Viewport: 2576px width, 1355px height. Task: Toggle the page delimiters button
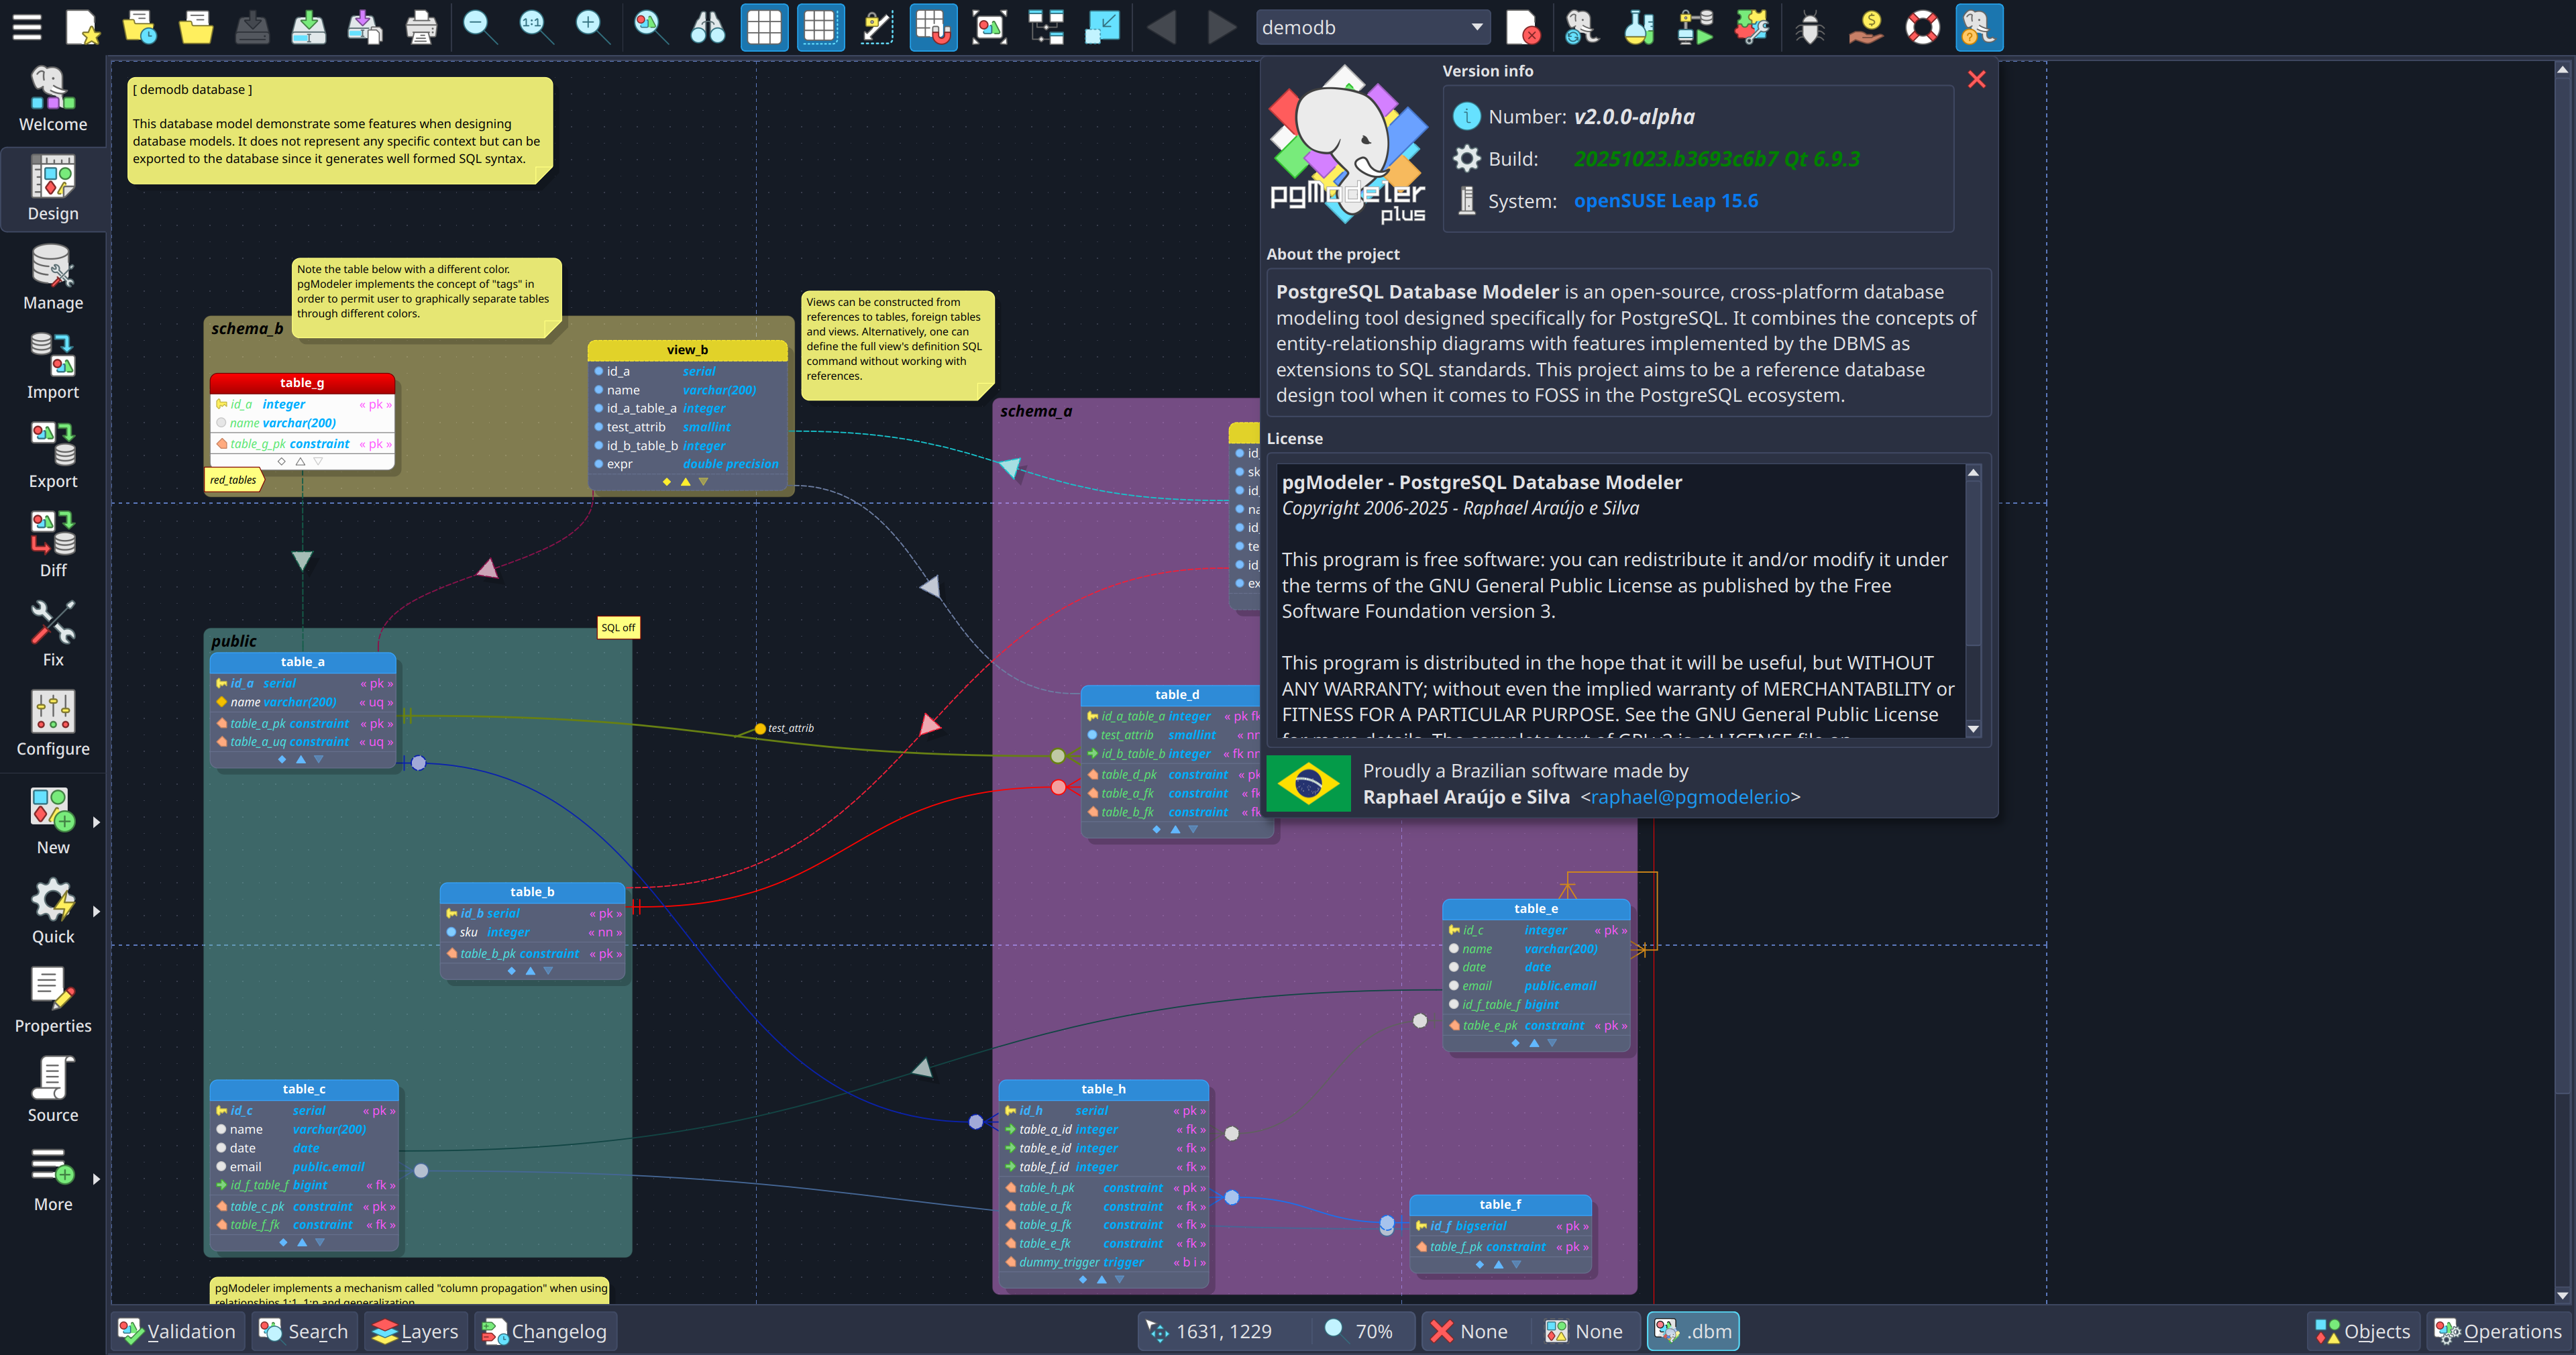pyautogui.click(x=821, y=27)
